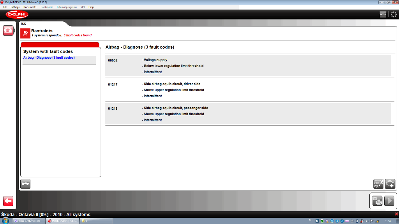Screen dimensions: 399x224
Task: Click the Škoda Octavia II vehicle info text
Action: [x=46, y=215]
